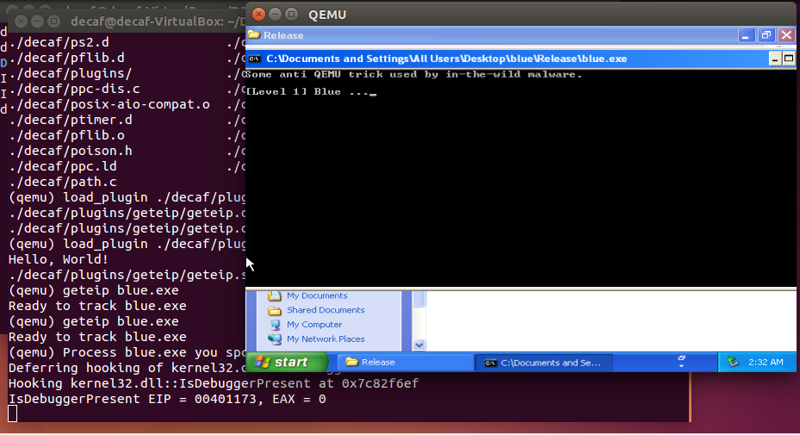
Task: Click 'IsDebuggerPresent EIP = 00401173' terminal line
Action: (x=167, y=399)
